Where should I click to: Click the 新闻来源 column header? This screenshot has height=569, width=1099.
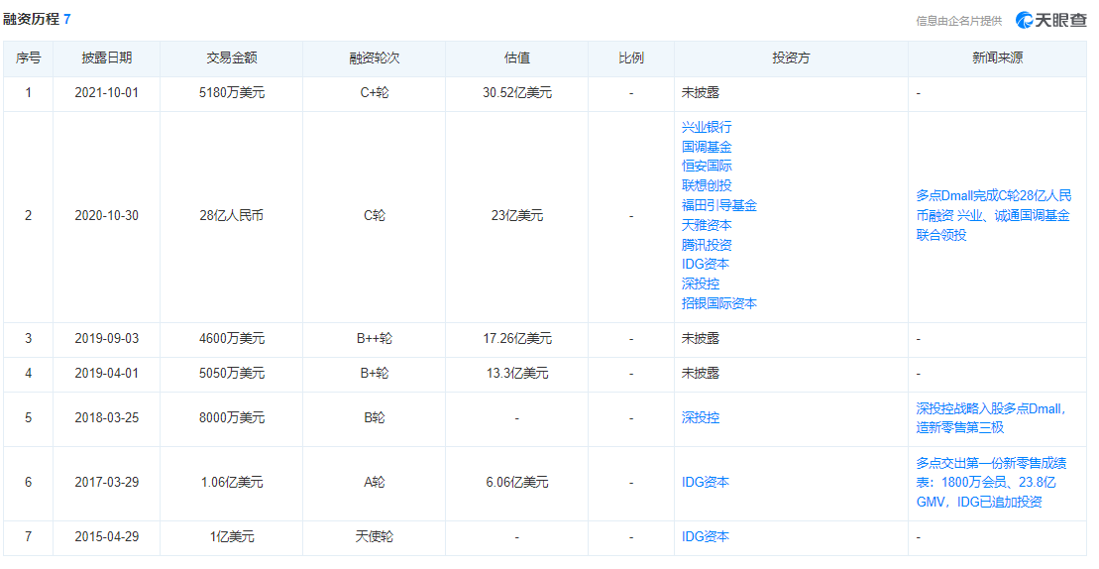point(997,58)
